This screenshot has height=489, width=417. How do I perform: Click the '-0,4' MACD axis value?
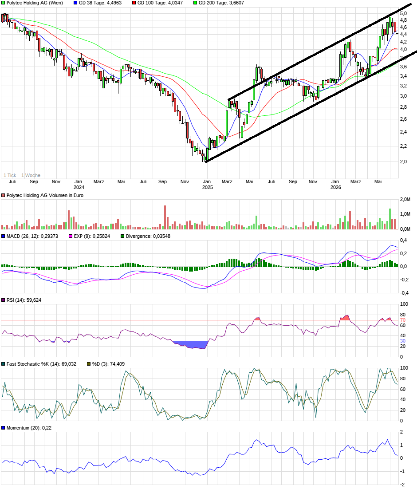click(404, 293)
